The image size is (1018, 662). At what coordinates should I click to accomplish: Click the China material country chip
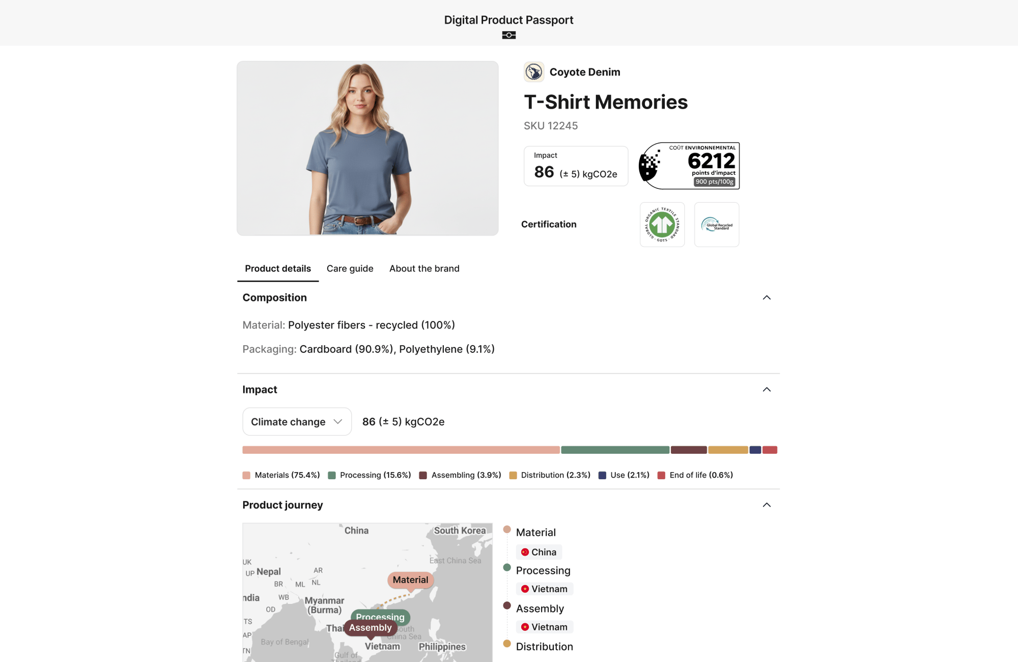[539, 552]
